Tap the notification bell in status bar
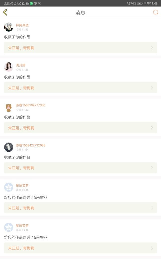 23,3
